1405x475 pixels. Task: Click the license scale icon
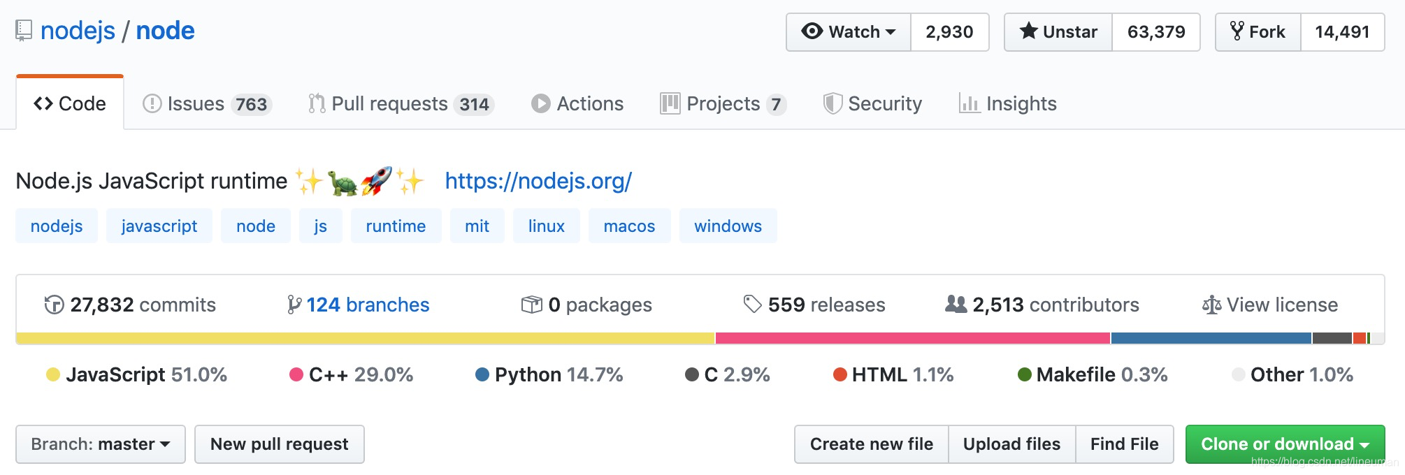[1211, 305]
